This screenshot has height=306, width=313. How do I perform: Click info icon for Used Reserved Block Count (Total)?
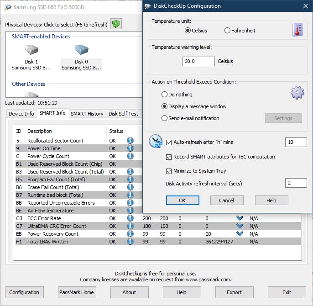130,172
